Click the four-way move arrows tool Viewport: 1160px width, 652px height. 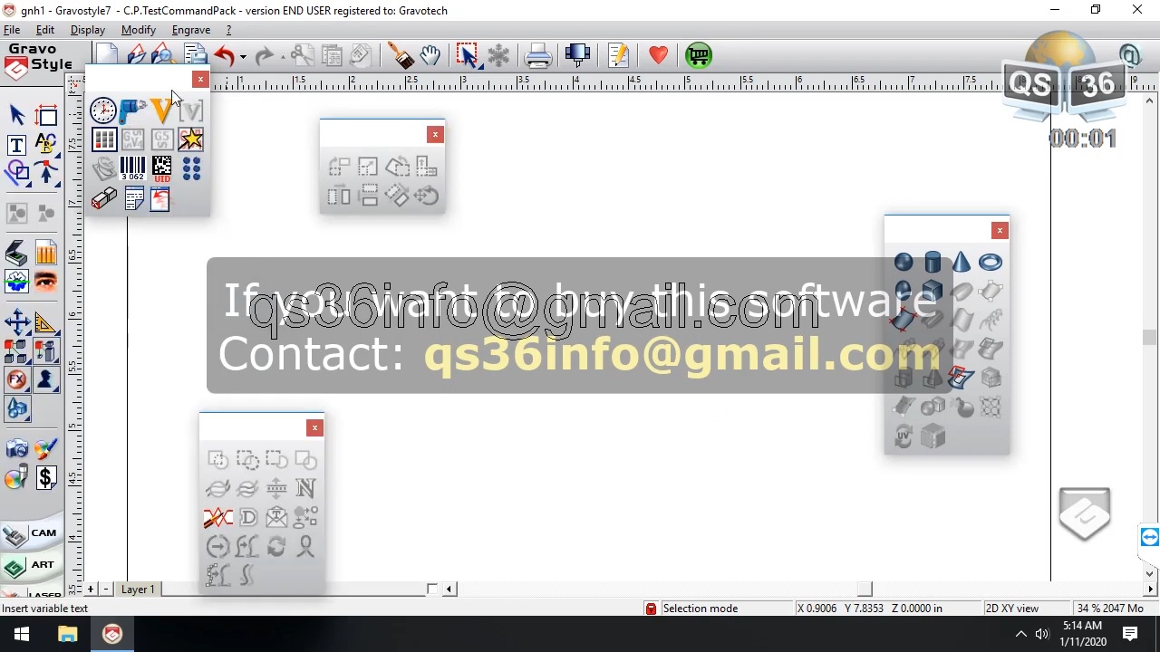pos(16,322)
